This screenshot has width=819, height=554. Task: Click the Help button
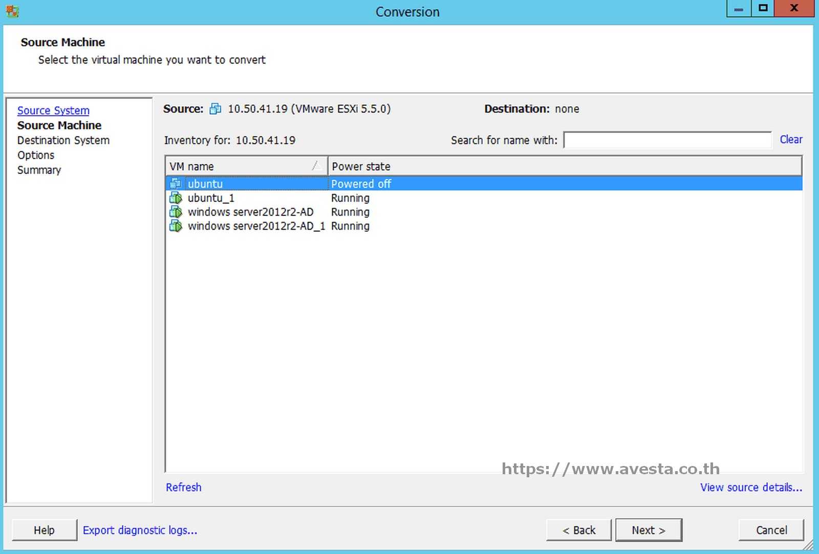(44, 530)
